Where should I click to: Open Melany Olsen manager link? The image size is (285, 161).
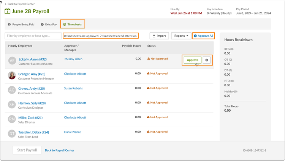click(x=73, y=59)
